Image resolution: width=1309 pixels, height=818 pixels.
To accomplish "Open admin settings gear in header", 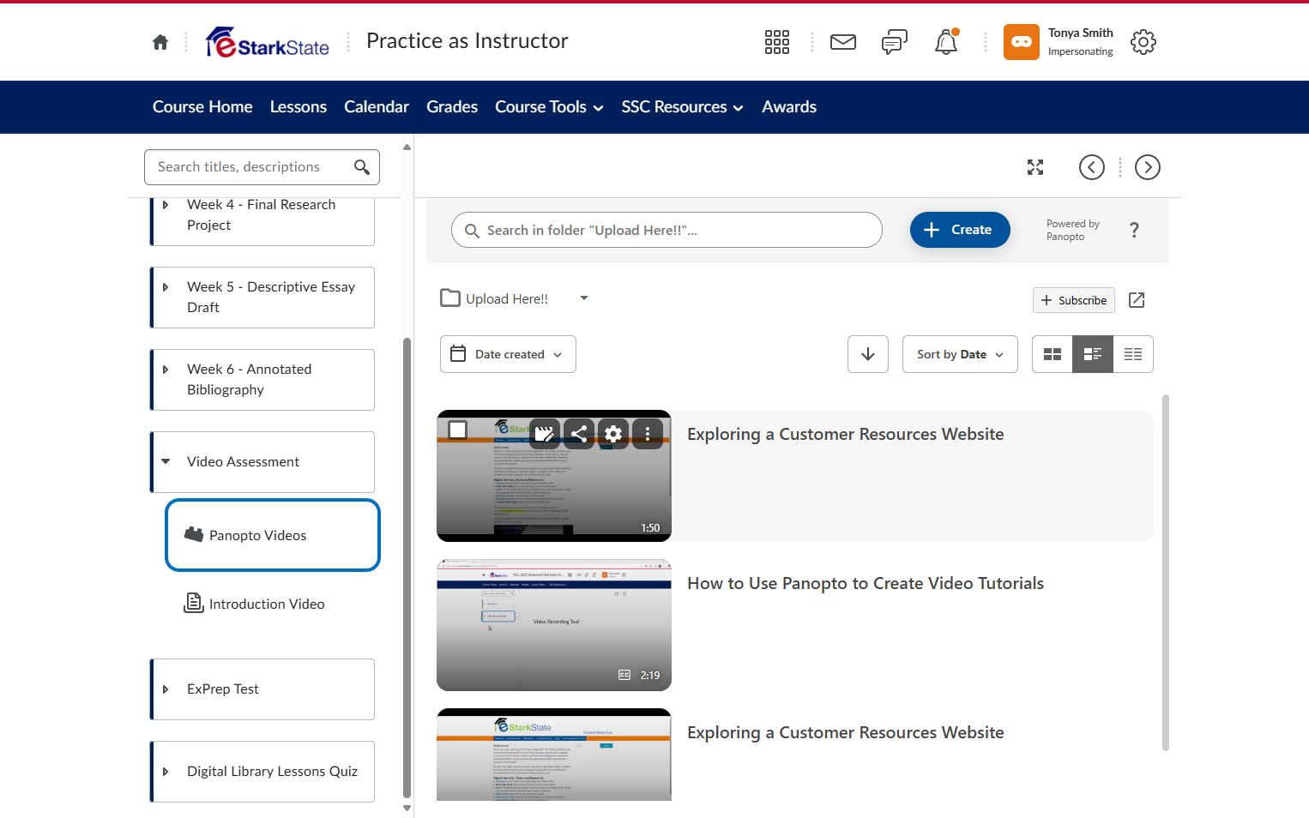I will coord(1143,42).
